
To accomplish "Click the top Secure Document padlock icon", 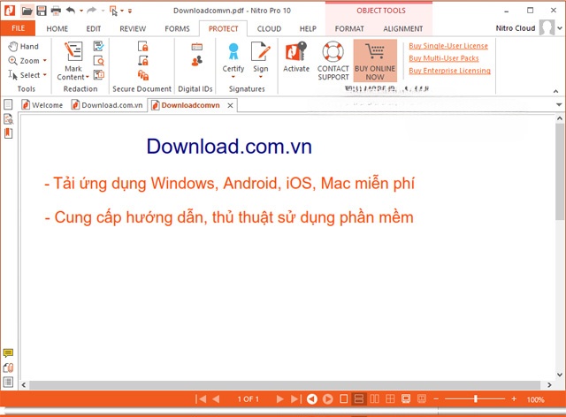I will [143, 46].
